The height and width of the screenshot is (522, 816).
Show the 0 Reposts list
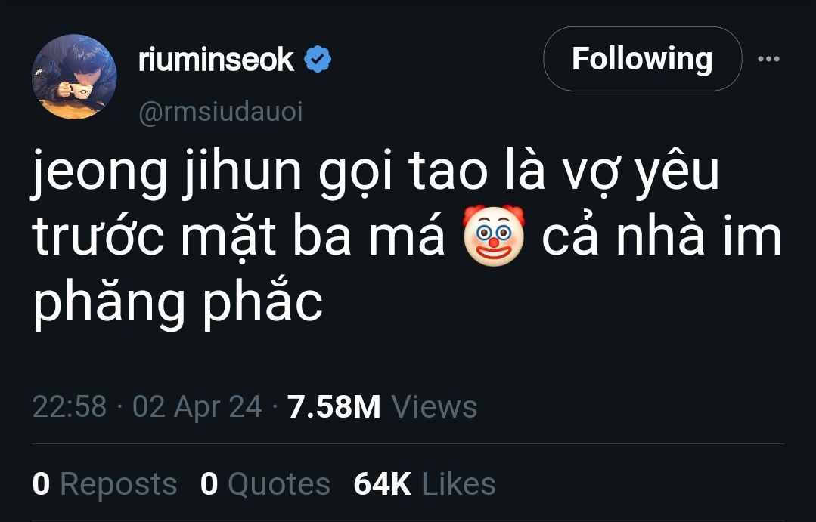pyautogui.click(x=104, y=484)
